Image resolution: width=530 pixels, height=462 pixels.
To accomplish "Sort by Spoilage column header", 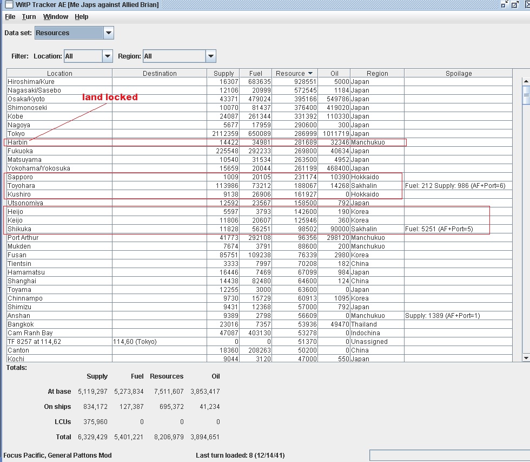I will tap(459, 73).
